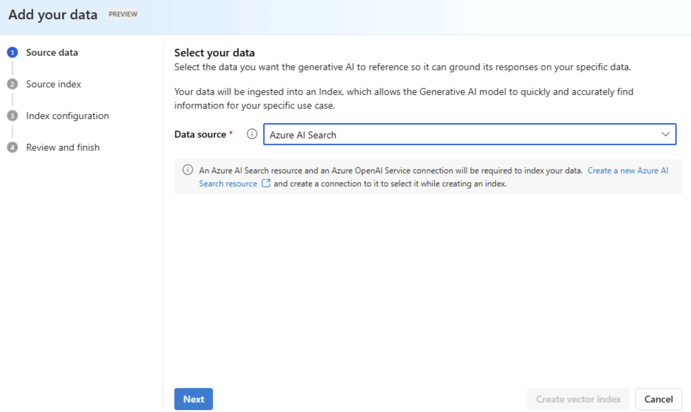Click the step 3 circle icon
691x412 pixels.
(12, 116)
